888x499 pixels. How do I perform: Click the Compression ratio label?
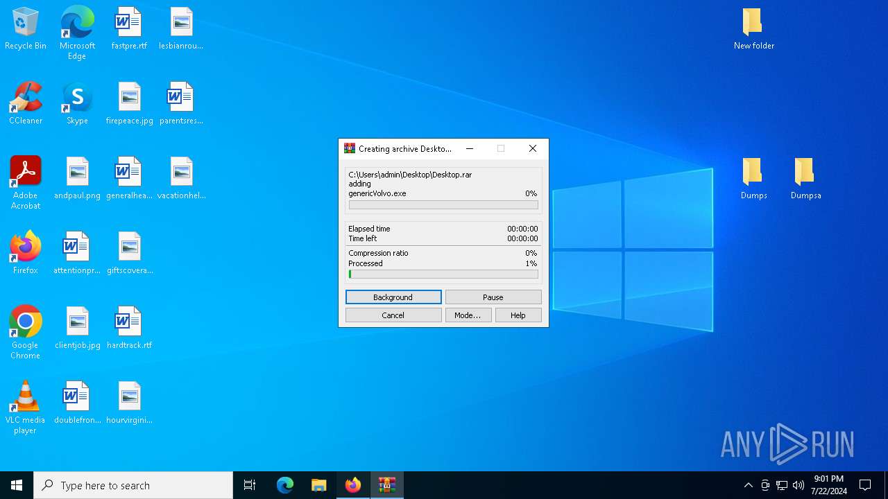pyautogui.click(x=378, y=253)
